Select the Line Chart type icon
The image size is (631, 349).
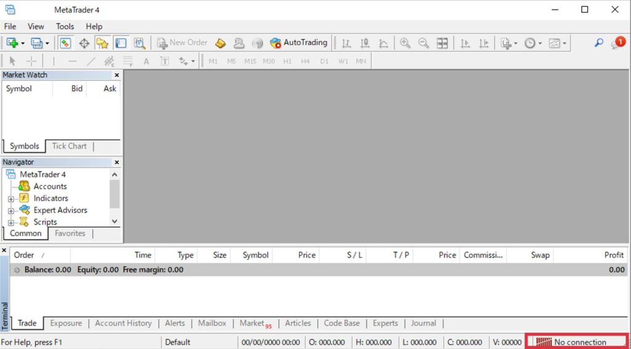[x=383, y=43]
